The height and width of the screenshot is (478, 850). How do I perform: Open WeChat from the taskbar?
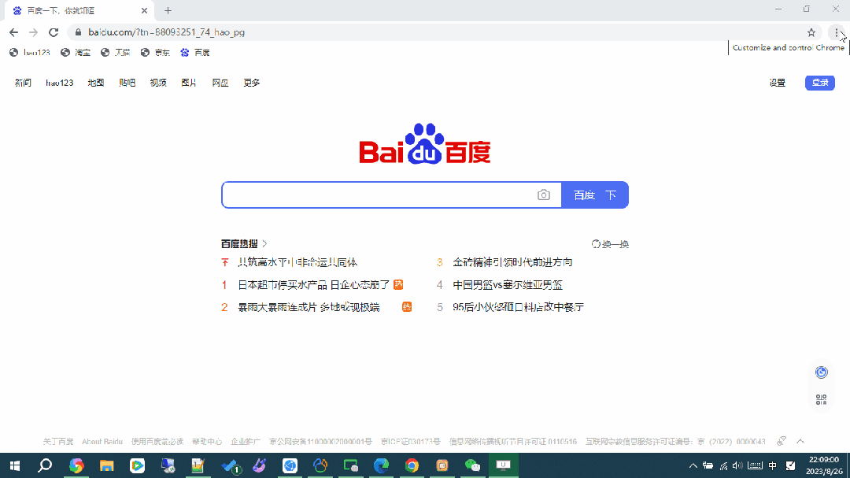pyautogui.click(x=473, y=465)
